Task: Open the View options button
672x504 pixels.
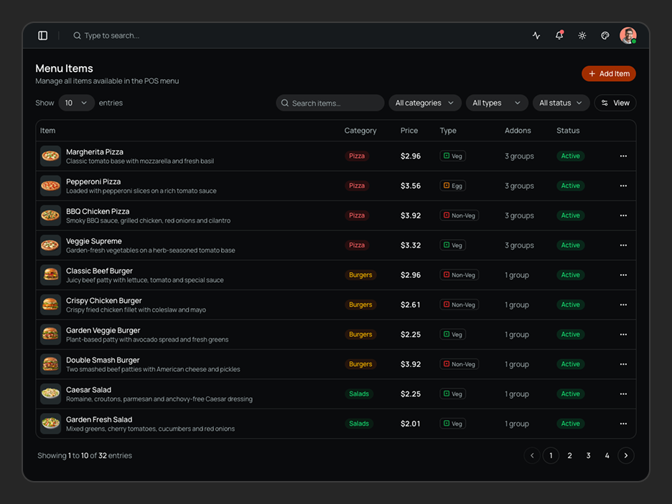Action: [615, 103]
